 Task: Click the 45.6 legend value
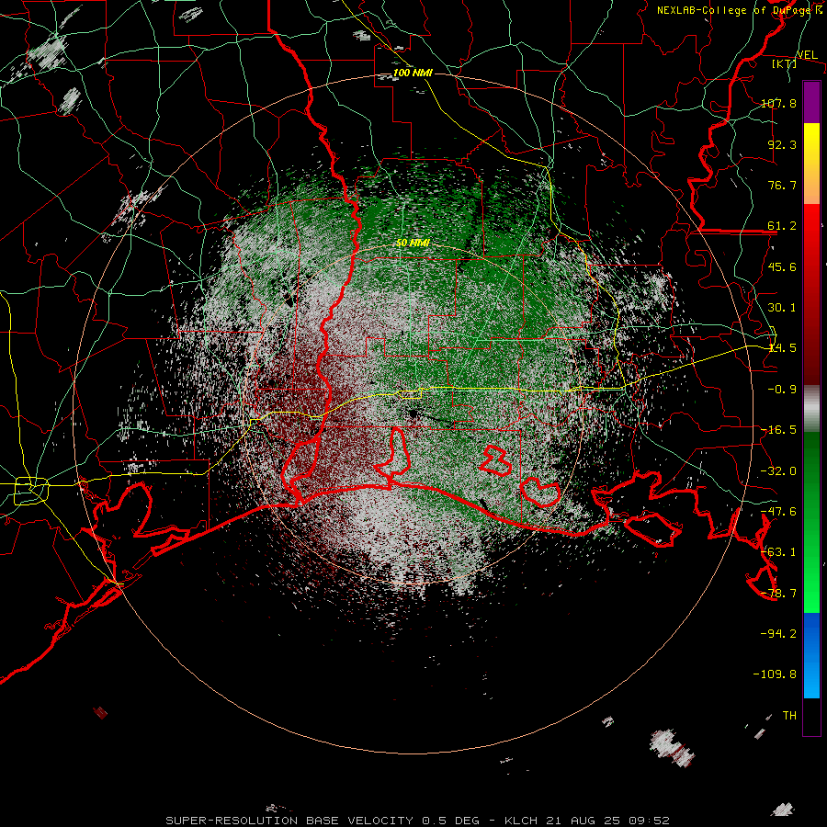click(x=782, y=266)
